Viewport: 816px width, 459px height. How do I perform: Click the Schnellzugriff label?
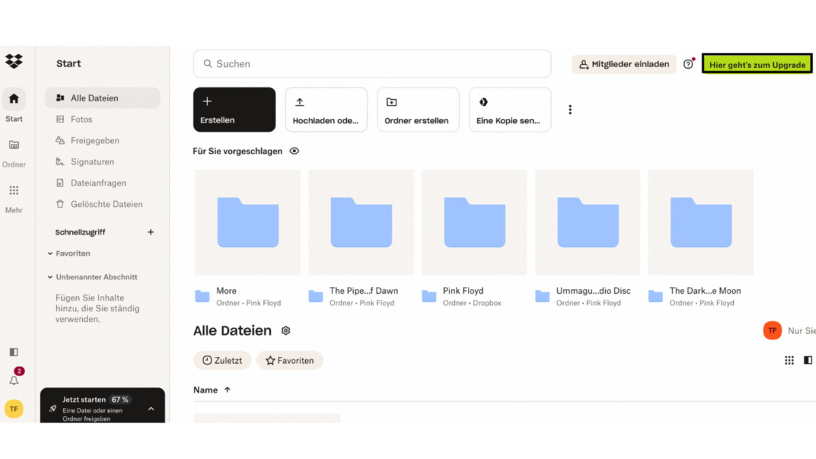click(x=80, y=232)
